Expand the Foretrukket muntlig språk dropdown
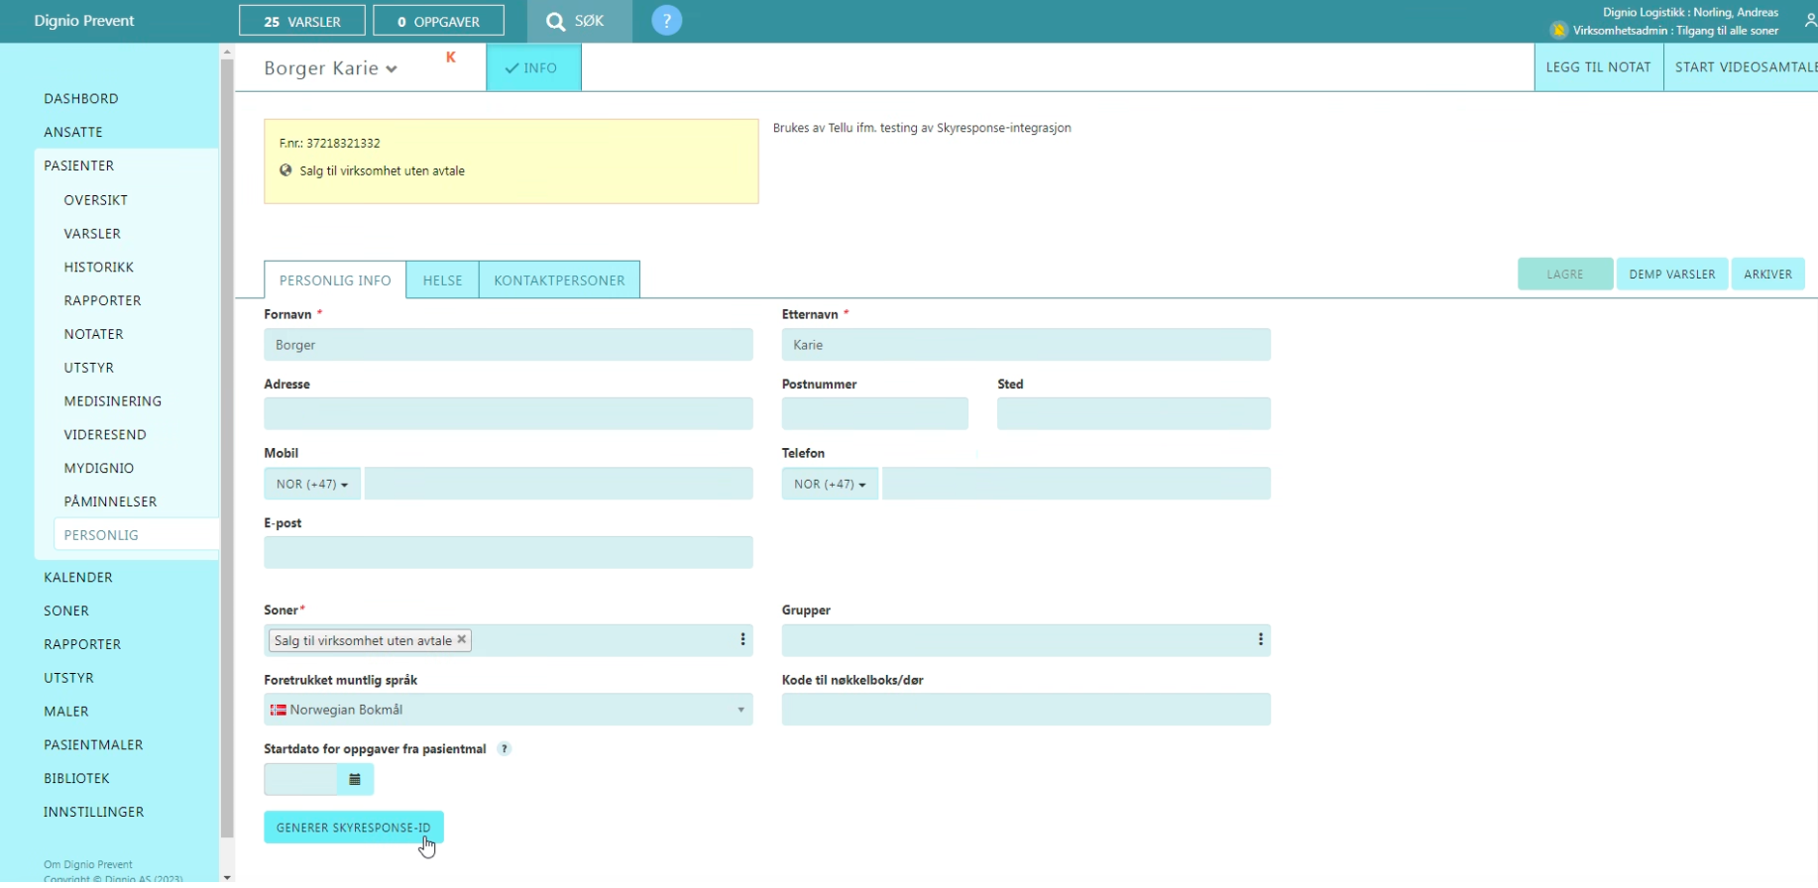Image resolution: width=1818 pixels, height=888 pixels. (509, 710)
